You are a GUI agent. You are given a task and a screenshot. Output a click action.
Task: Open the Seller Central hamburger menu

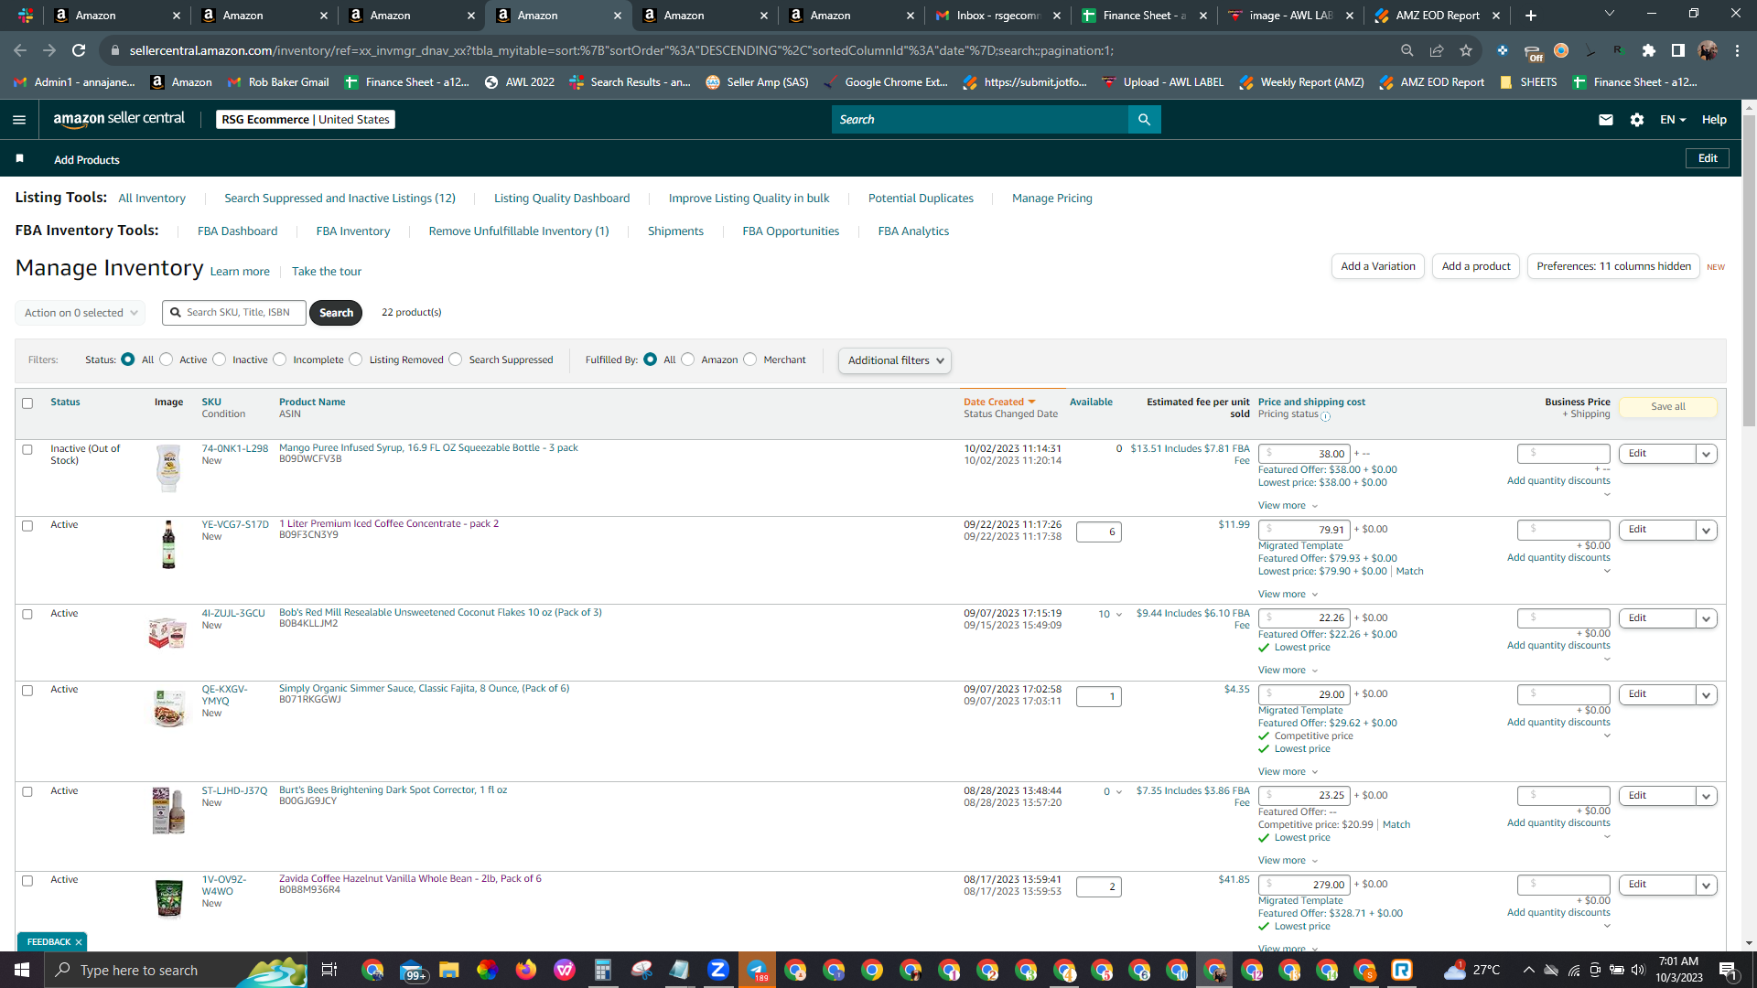point(19,120)
